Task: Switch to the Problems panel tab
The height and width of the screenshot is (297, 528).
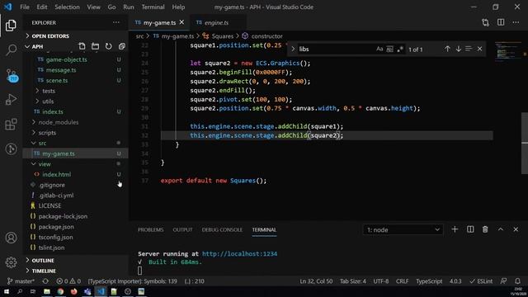Action: coord(150,229)
